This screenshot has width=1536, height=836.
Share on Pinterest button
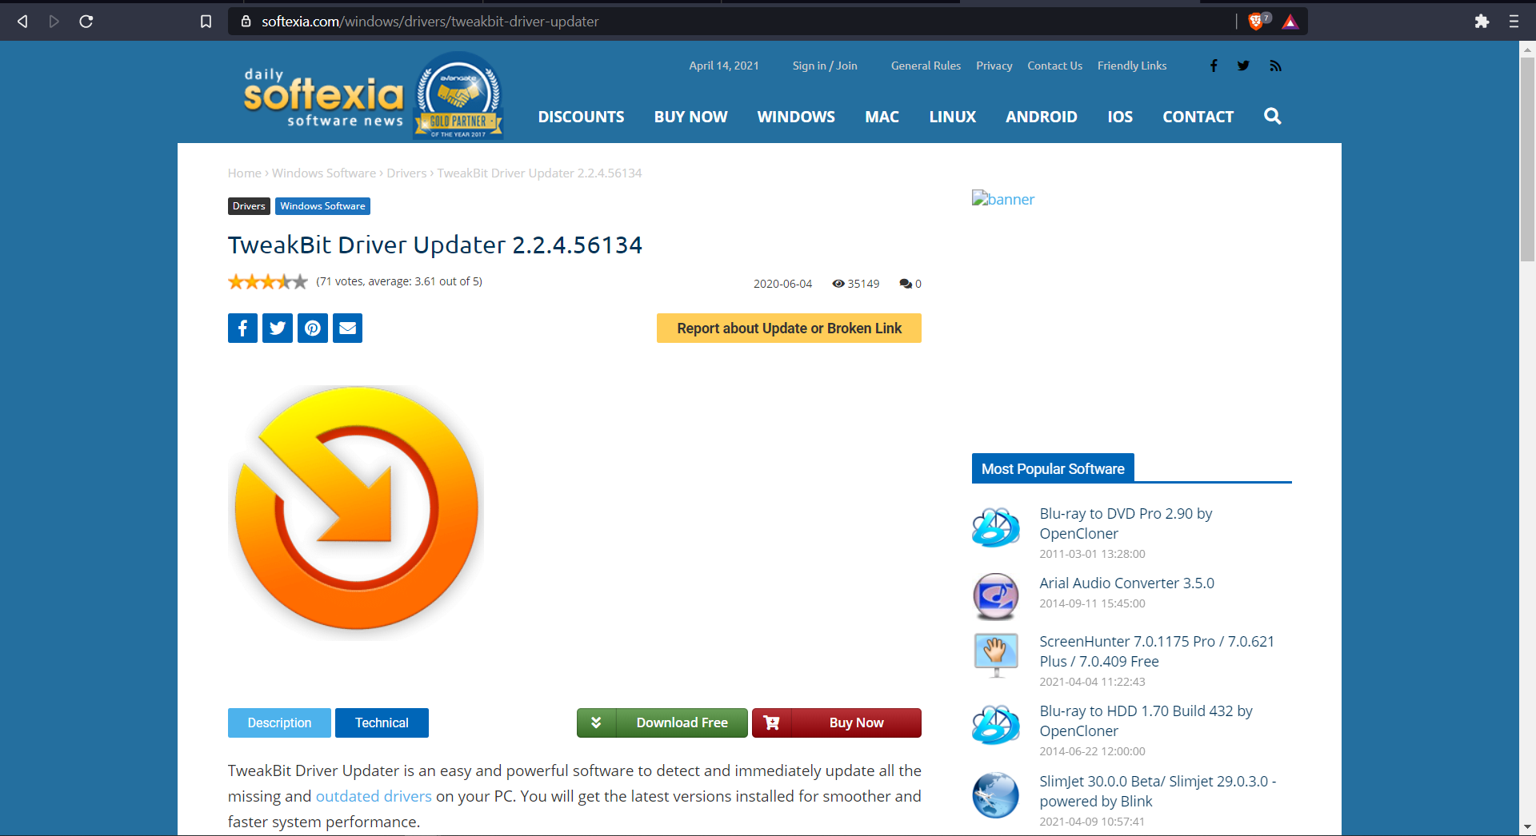coord(313,328)
